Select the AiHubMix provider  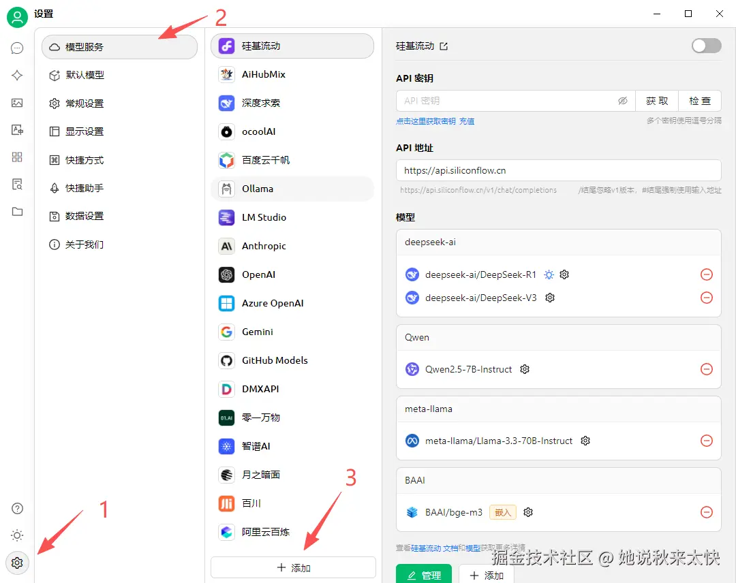tap(292, 74)
